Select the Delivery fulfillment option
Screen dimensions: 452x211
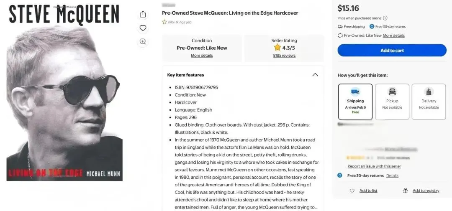click(x=429, y=102)
